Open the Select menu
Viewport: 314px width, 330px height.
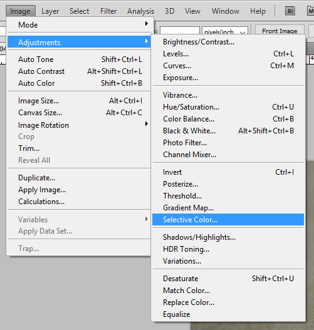click(79, 11)
